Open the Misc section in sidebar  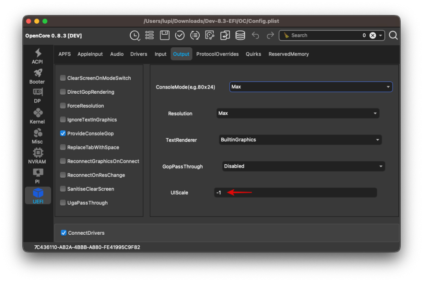click(x=37, y=136)
